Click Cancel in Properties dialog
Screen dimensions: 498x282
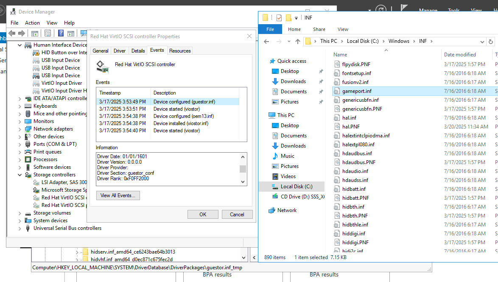(237, 214)
